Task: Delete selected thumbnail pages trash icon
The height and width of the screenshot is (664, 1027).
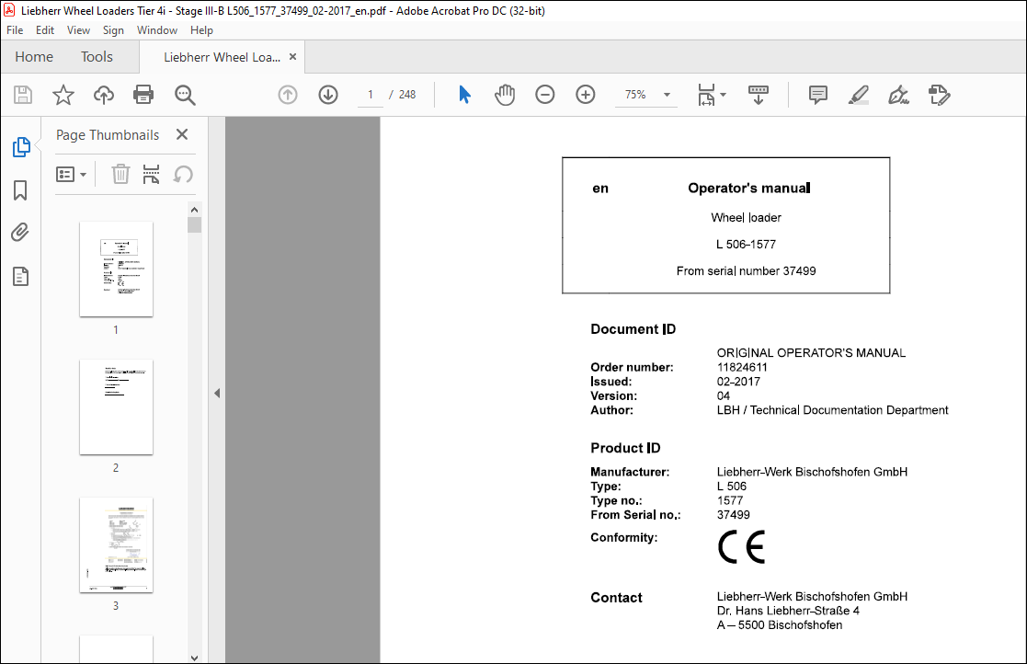Action: point(120,174)
